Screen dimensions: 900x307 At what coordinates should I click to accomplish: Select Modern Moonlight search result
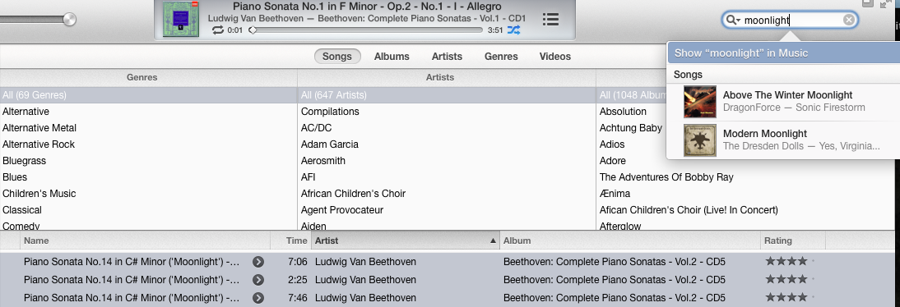pos(783,140)
